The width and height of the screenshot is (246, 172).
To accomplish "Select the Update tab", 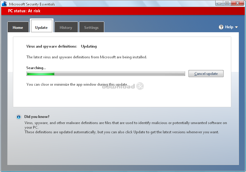I will point(42,26).
